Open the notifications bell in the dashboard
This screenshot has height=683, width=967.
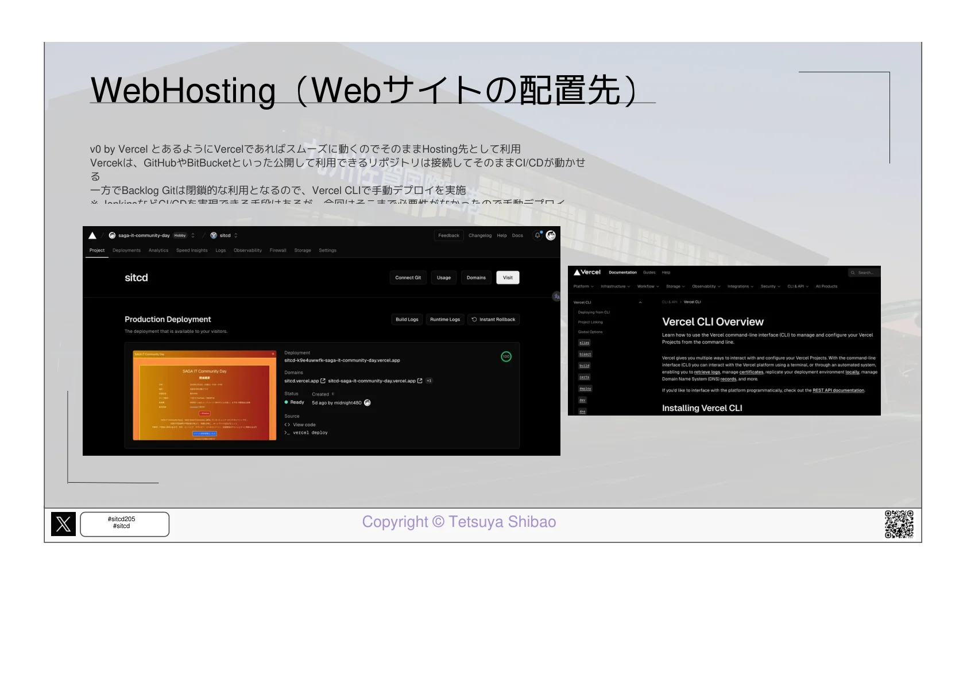[537, 235]
